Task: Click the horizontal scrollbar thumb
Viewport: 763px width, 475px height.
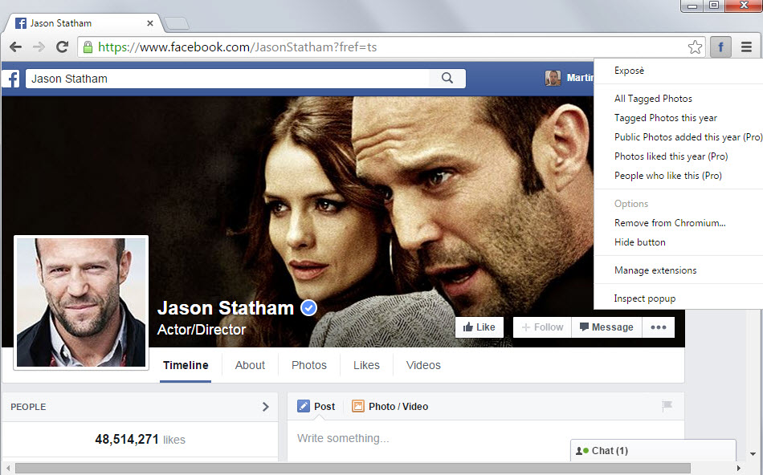Action: click(353, 469)
